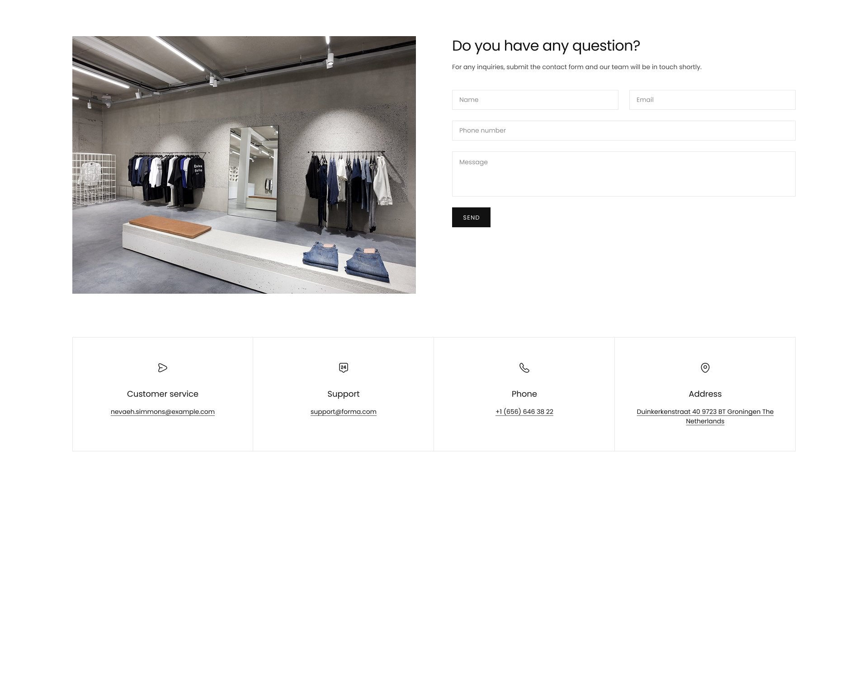Click the contact form inquiries description text

click(577, 67)
